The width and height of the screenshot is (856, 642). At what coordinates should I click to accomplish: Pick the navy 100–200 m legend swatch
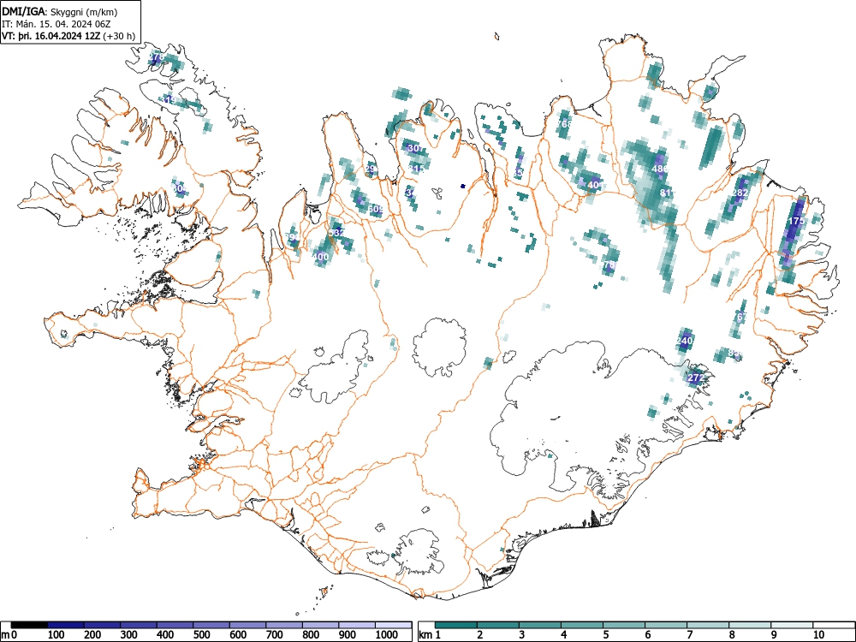click(66, 625)
